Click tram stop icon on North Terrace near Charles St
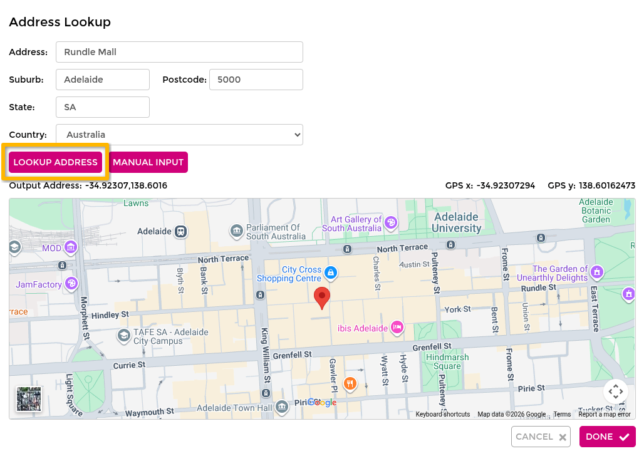 (348, 249)
